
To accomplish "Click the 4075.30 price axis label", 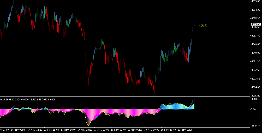I will click(256, 18).
